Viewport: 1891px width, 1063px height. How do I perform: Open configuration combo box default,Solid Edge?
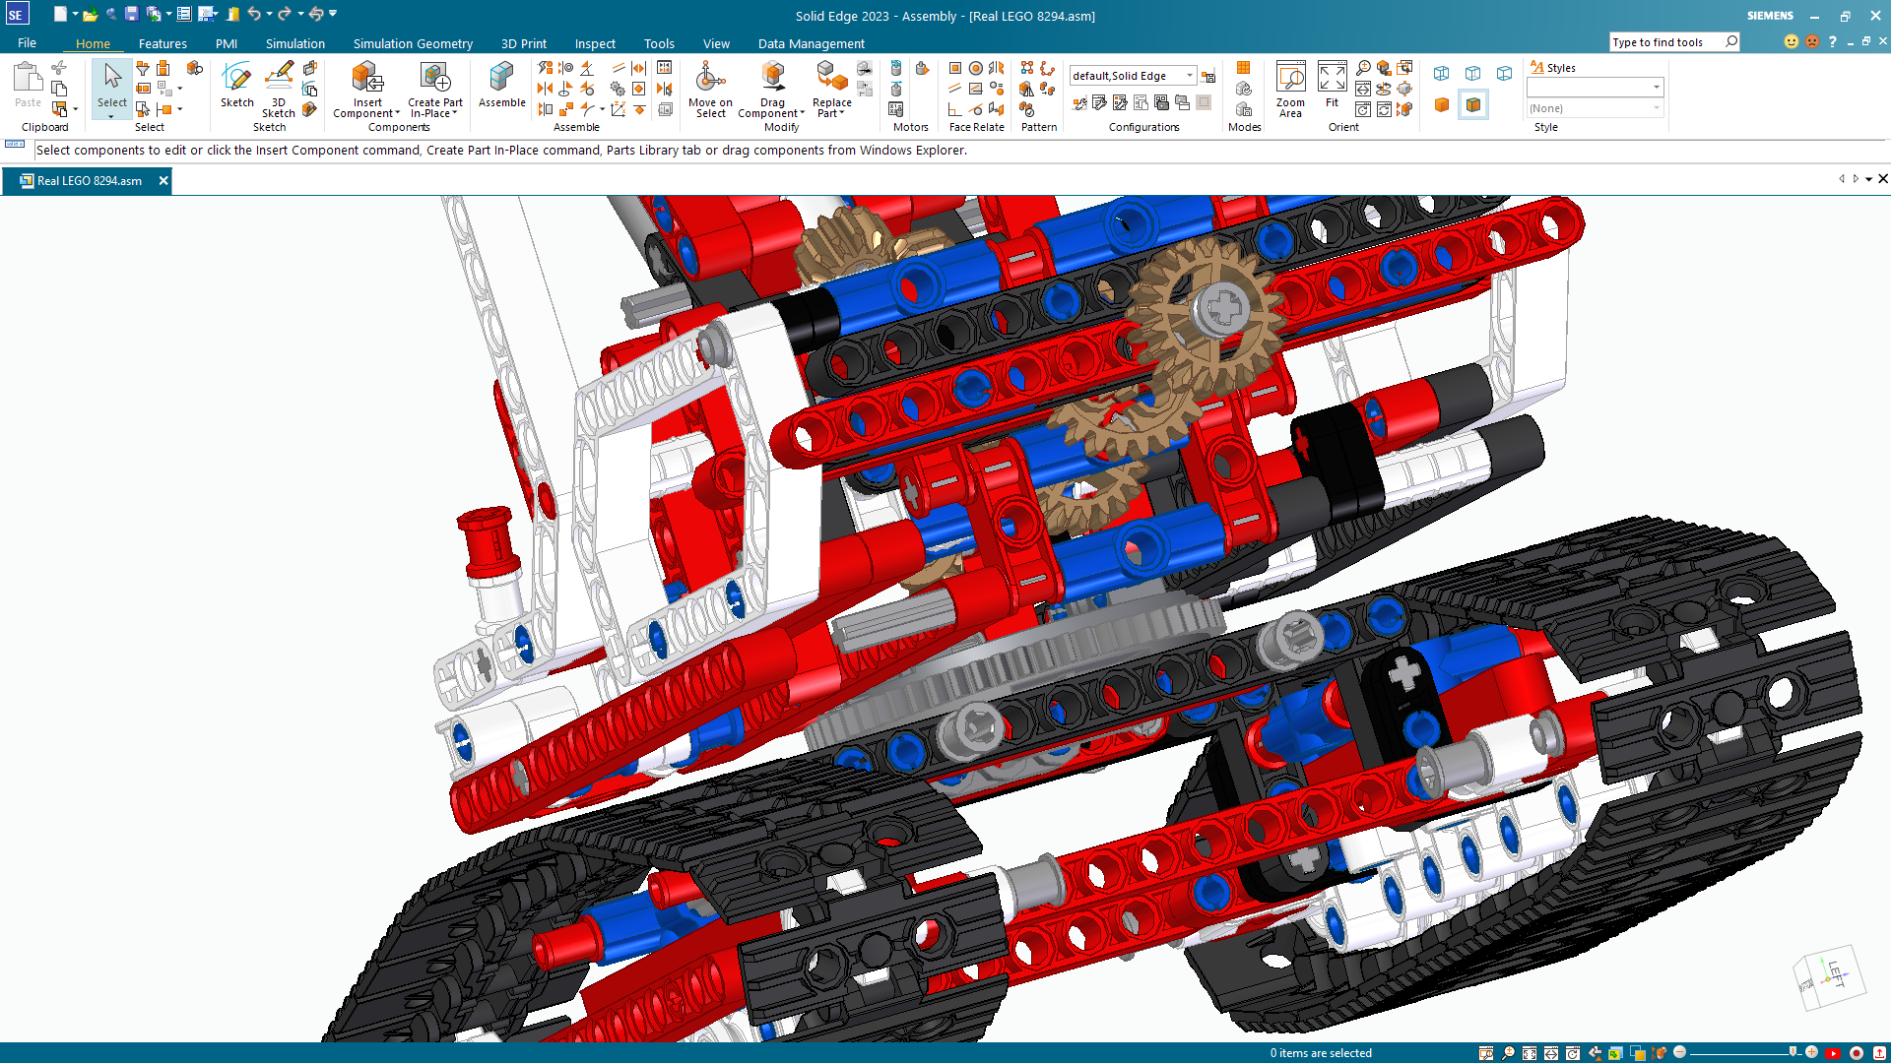pyautogui.click(x=1134, y=76)
